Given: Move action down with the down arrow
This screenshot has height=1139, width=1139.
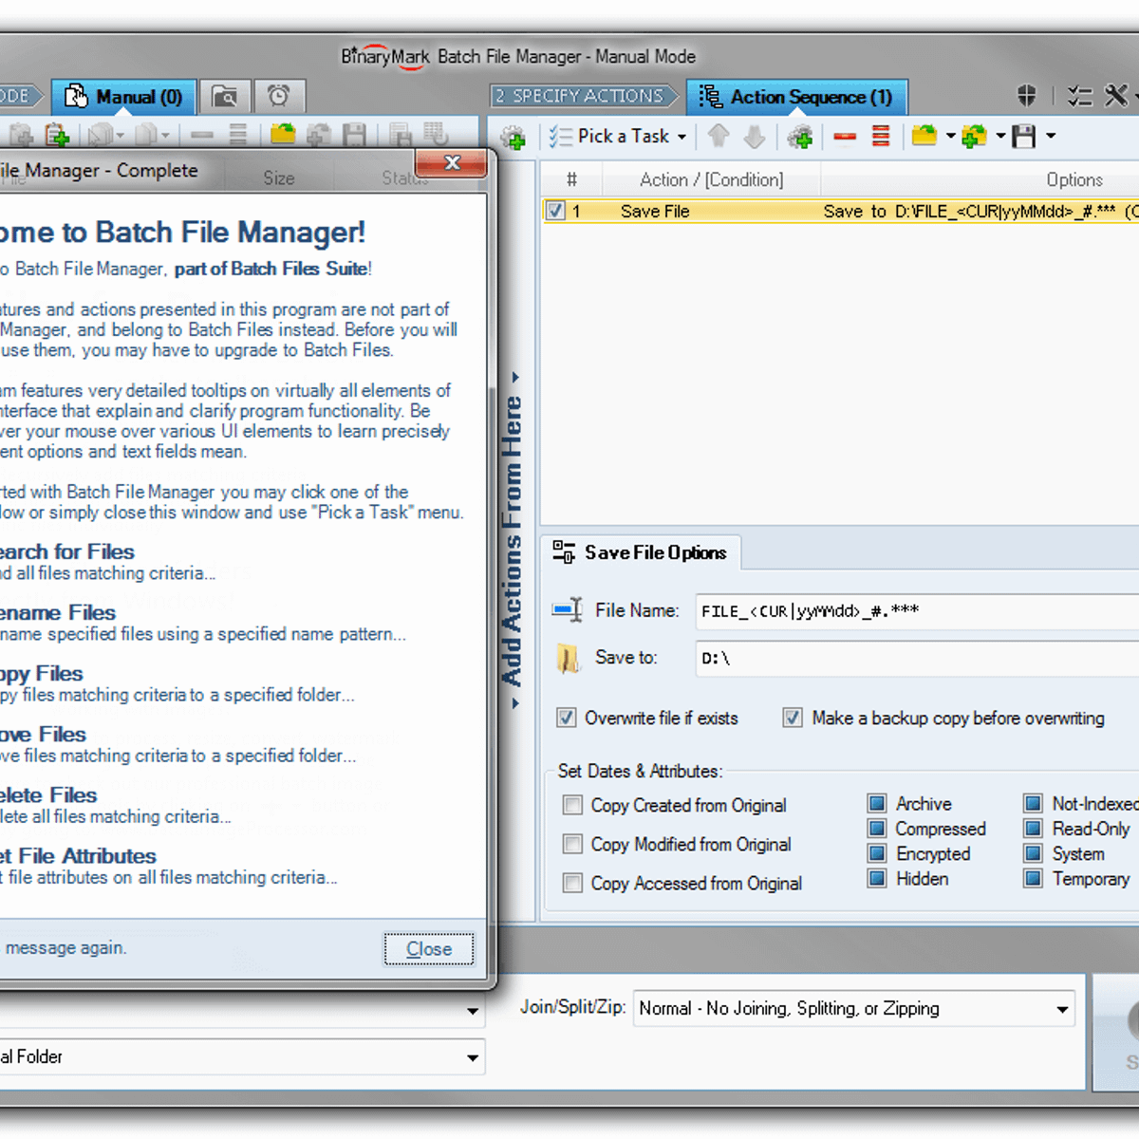Looking at the screenshot, I should tap(755, 138).
